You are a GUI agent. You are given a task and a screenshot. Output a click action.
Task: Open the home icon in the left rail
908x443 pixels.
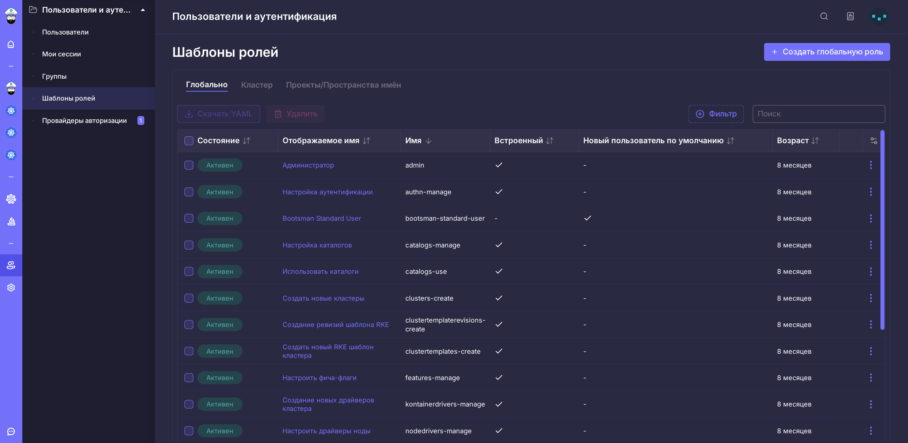click(11, 44)
